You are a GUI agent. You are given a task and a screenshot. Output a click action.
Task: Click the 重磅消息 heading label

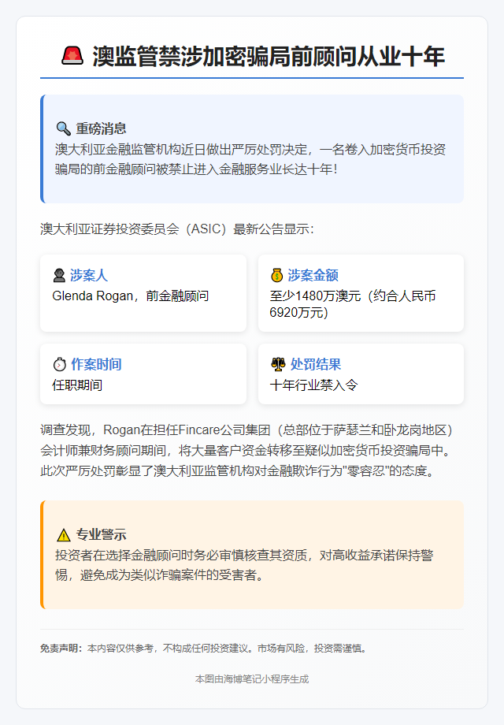click(102, 128)
